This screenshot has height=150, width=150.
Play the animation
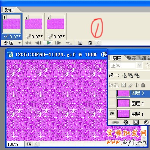pos(48,43)
